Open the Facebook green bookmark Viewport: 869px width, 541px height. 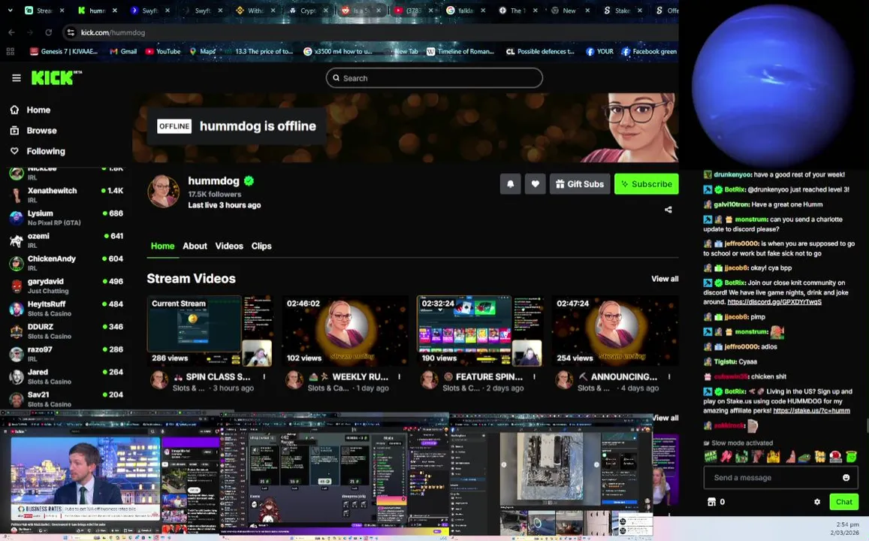[648, 52]
